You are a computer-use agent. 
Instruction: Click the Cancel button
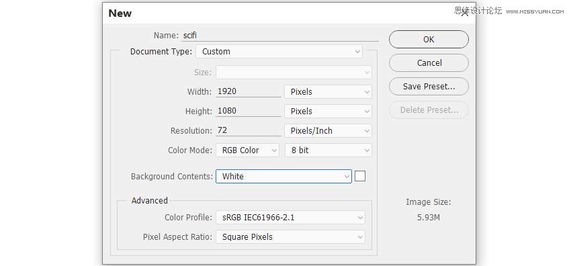(429, 63)
